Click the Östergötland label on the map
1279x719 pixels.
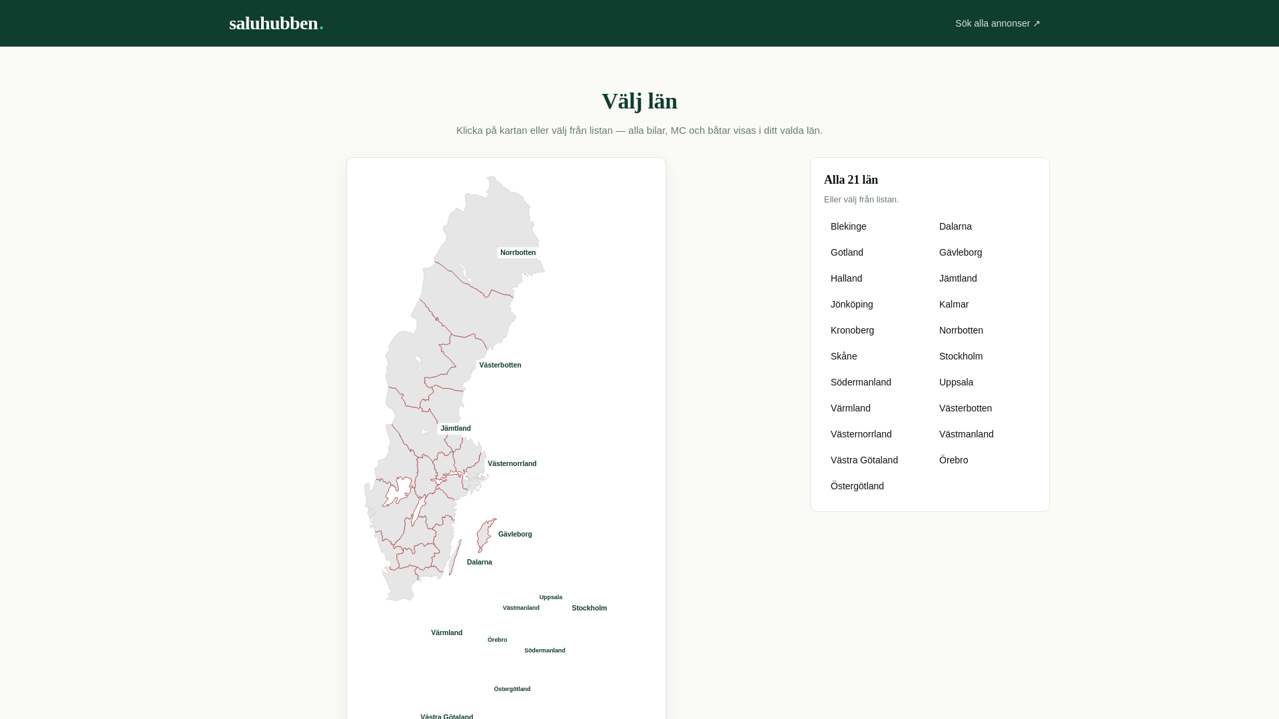[512, 690]
